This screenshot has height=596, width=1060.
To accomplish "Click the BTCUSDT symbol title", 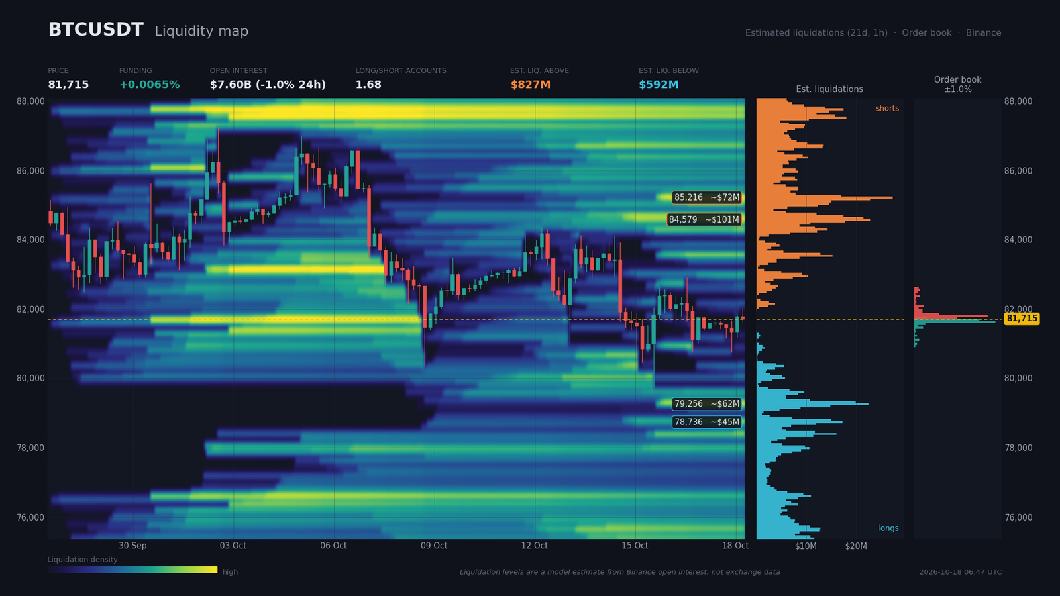I will [x=95, y=30].
